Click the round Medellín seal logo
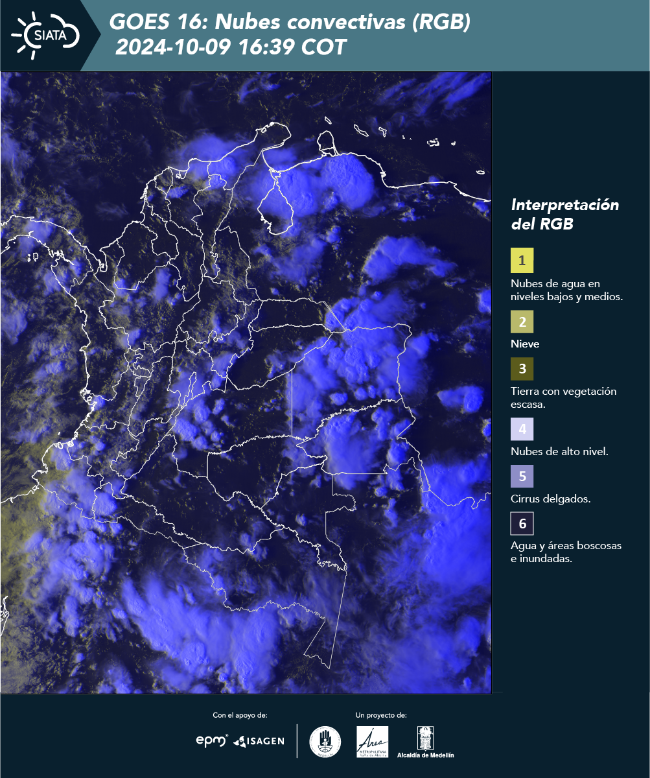Image resolution: width=650 pixels, height=778 pixels. pos(325,741)
